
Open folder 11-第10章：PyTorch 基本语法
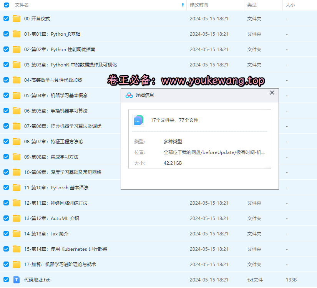coord(56,187)
